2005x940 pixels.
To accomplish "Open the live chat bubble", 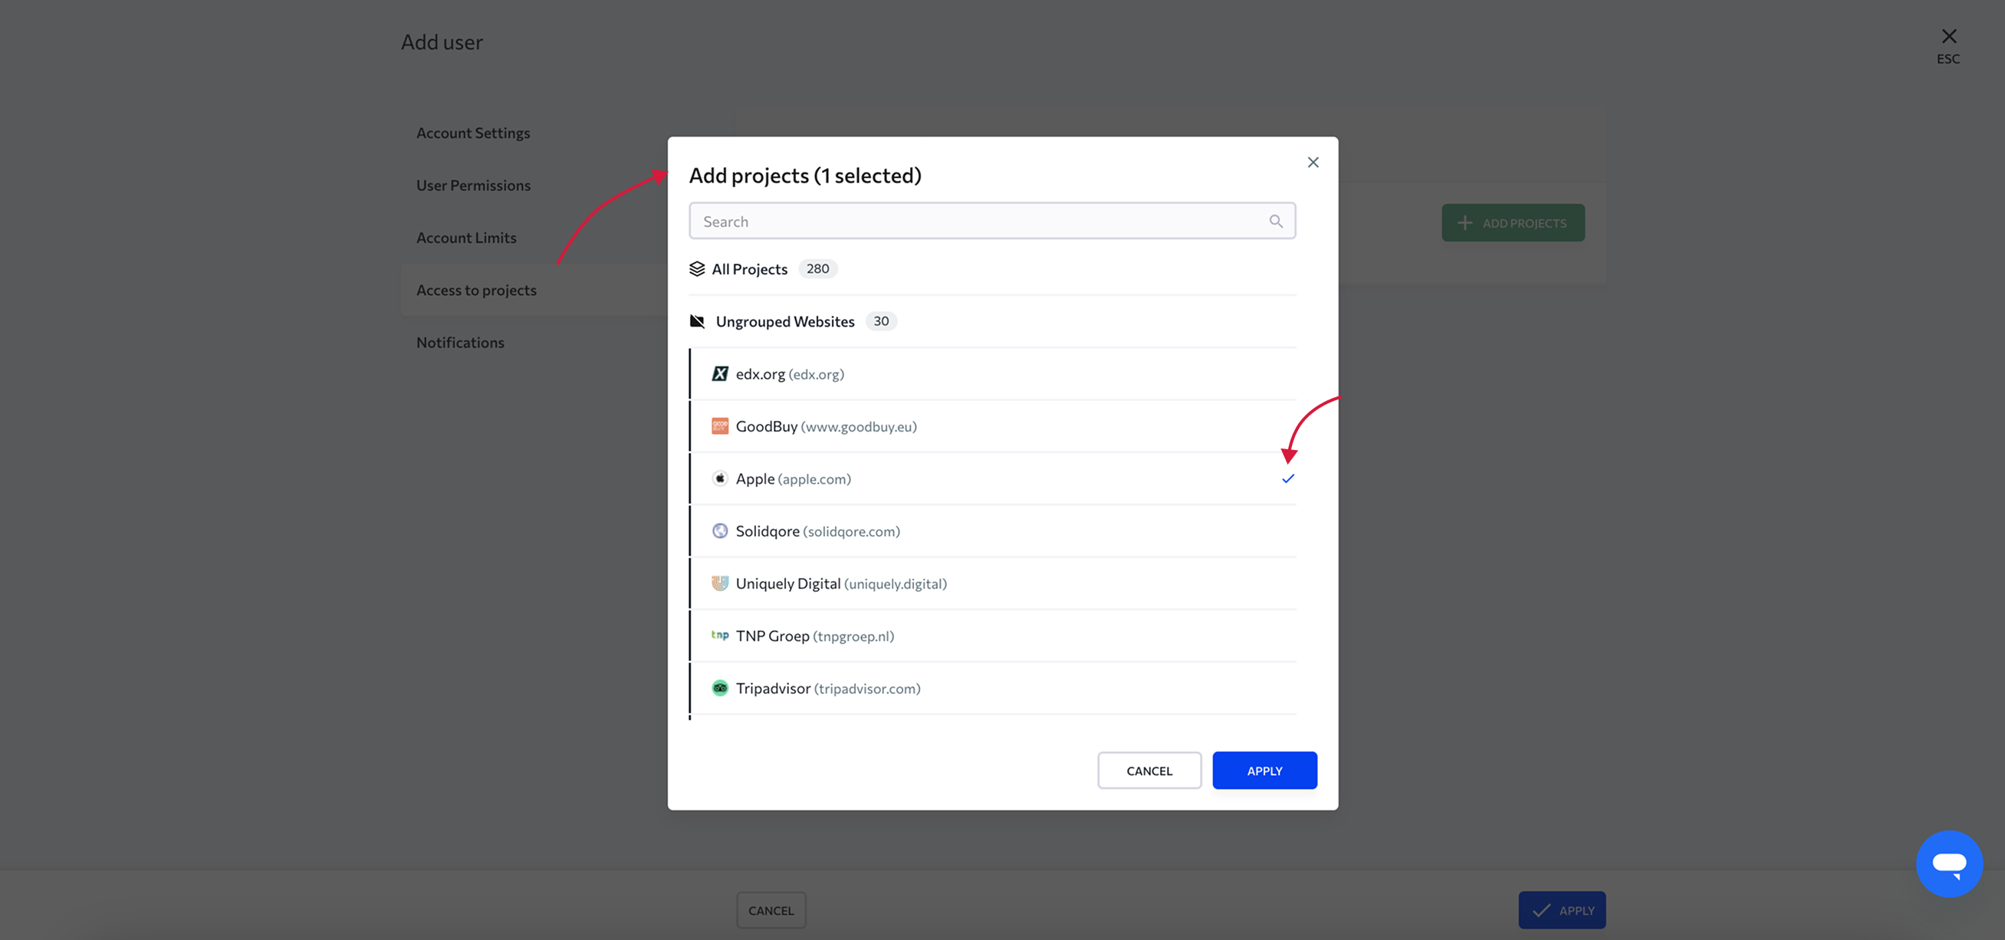I will [x=1949, y=863].
